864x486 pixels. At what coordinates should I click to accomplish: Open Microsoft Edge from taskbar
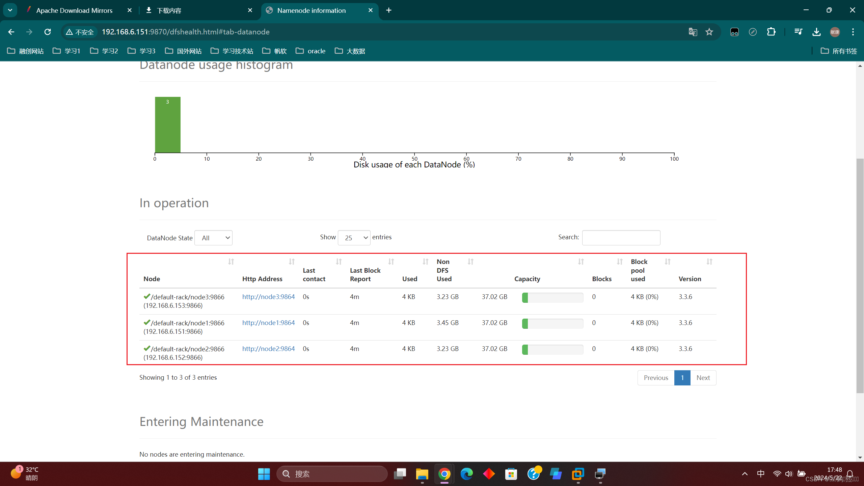pos(466,474)
